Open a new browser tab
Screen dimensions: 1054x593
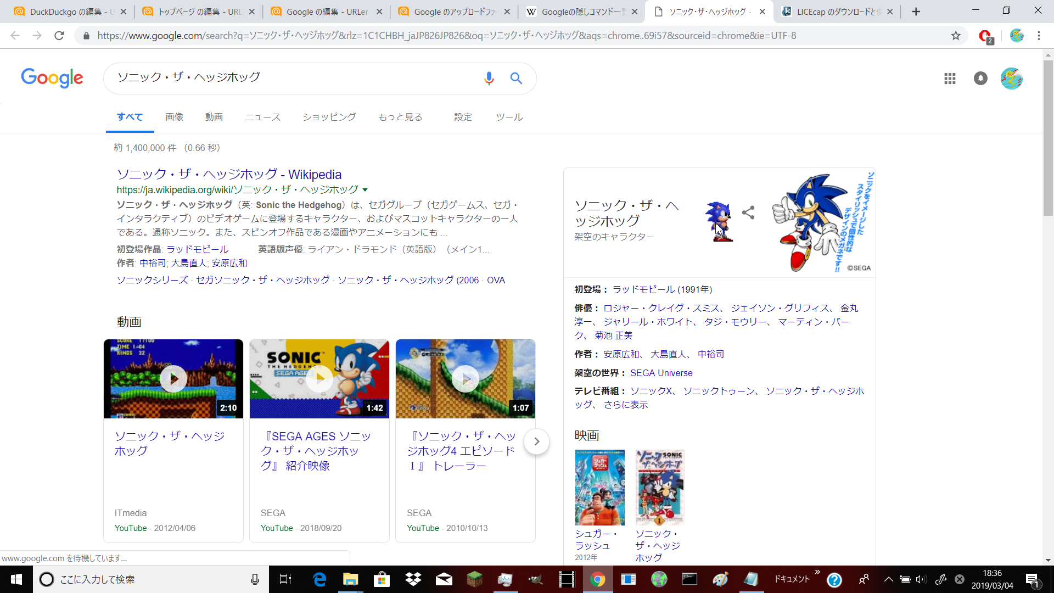pos(916,12)
